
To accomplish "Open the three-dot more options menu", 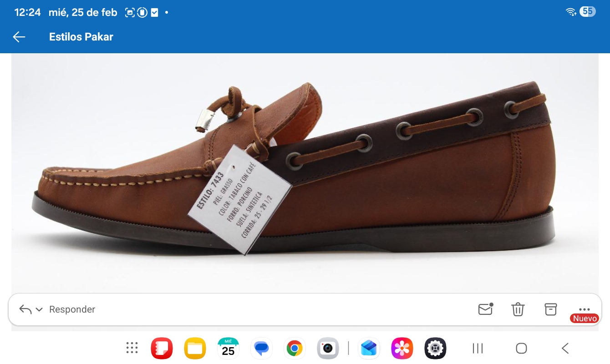I will [x=584, y=309].
